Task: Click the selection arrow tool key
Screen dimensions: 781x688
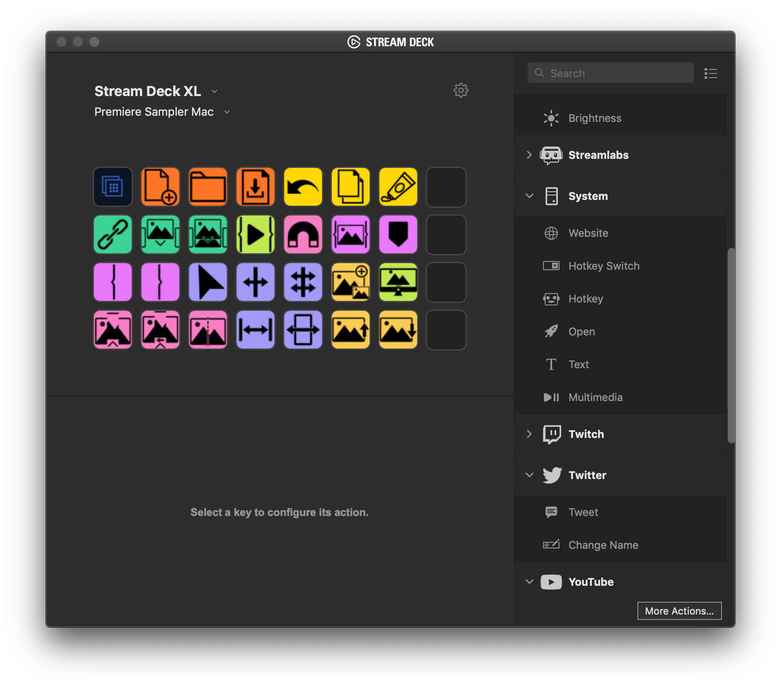Action: pyautogui.click(x=208, y=282)
